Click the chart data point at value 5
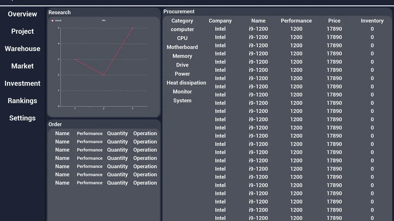 132,28
